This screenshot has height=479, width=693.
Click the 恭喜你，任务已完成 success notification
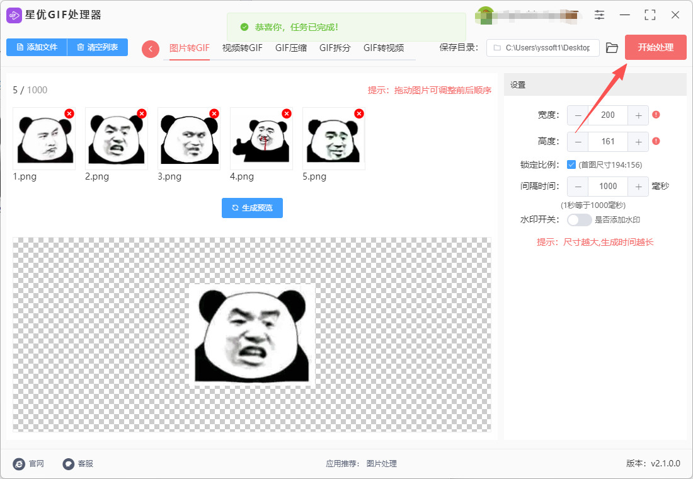(x=346, y=27)
